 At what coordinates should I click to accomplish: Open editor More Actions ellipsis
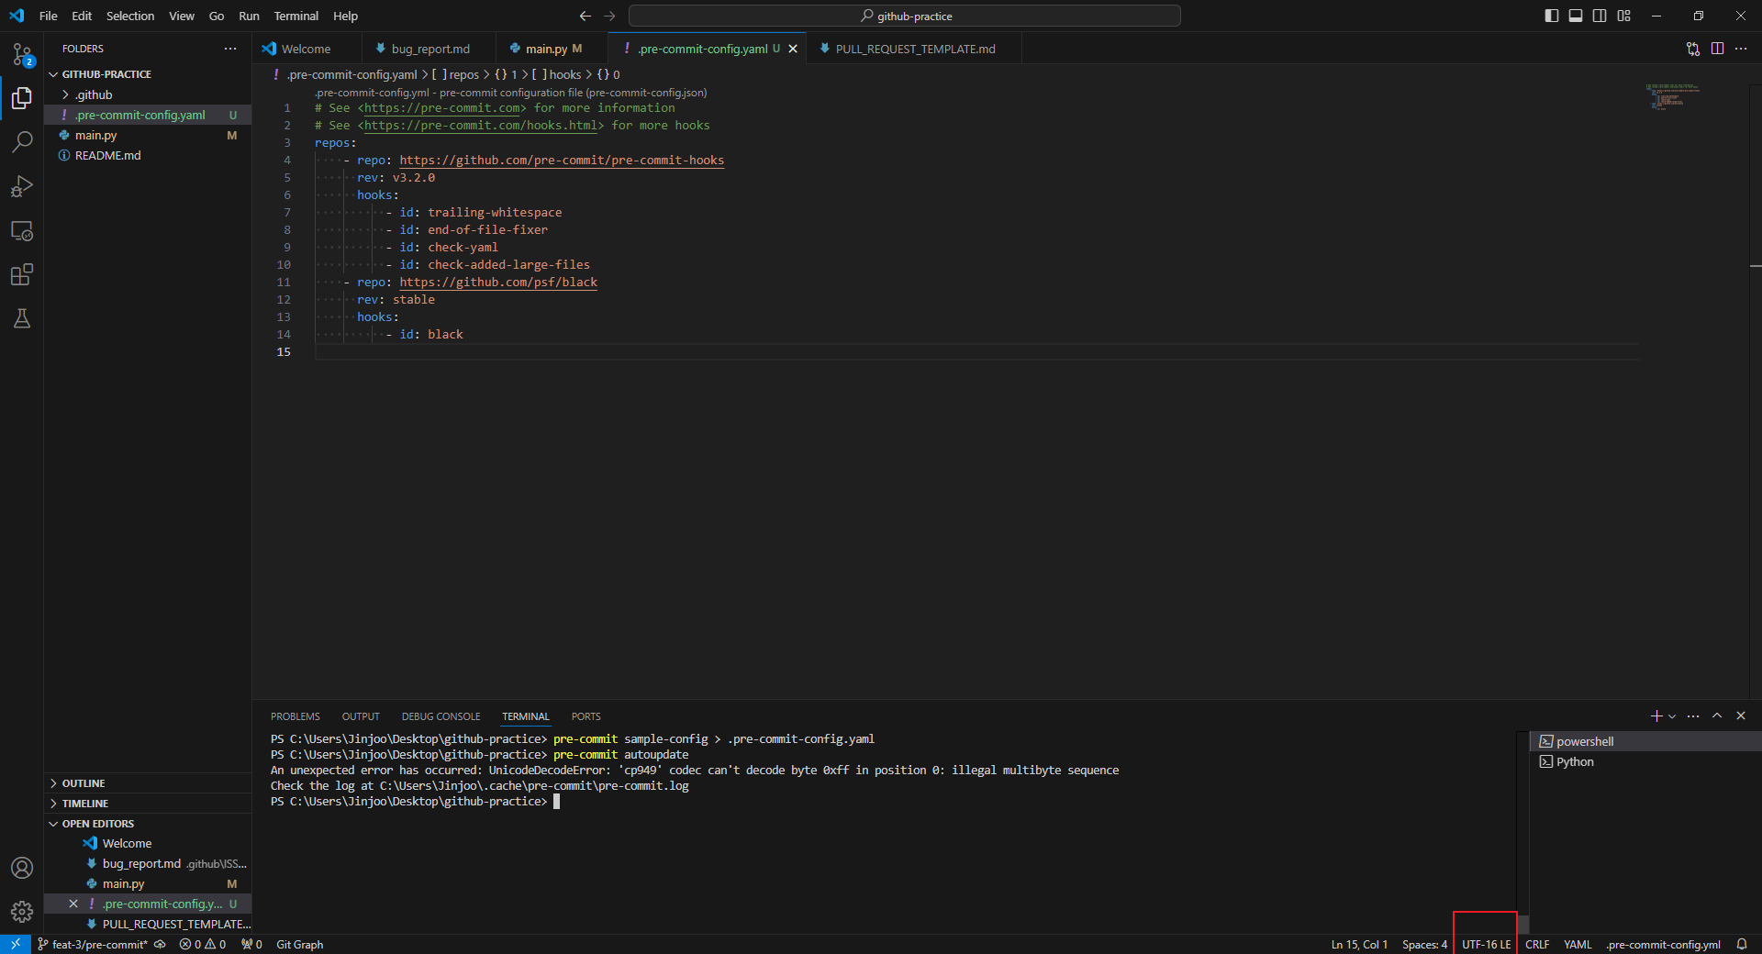1741,49
